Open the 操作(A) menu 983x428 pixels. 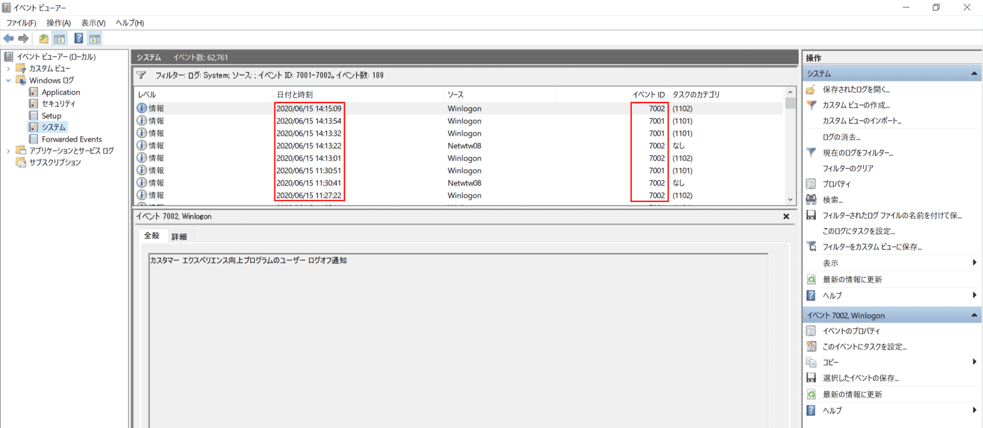coord(58,23)
